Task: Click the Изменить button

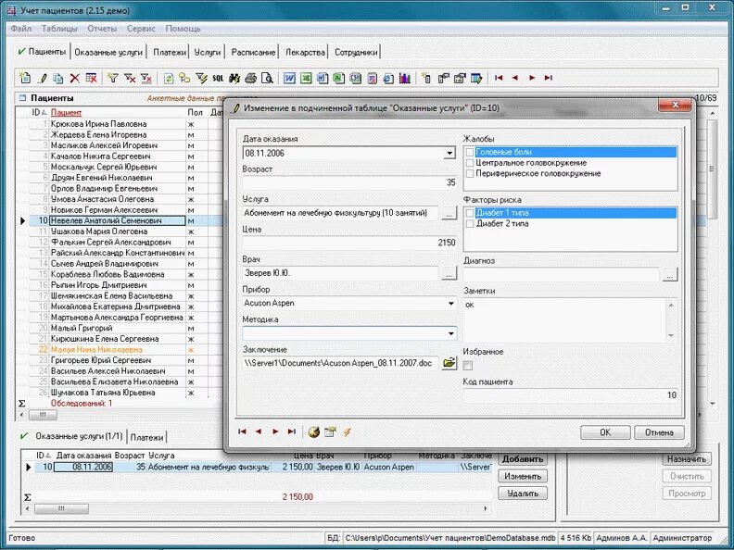Action: [x=523, y=476]
